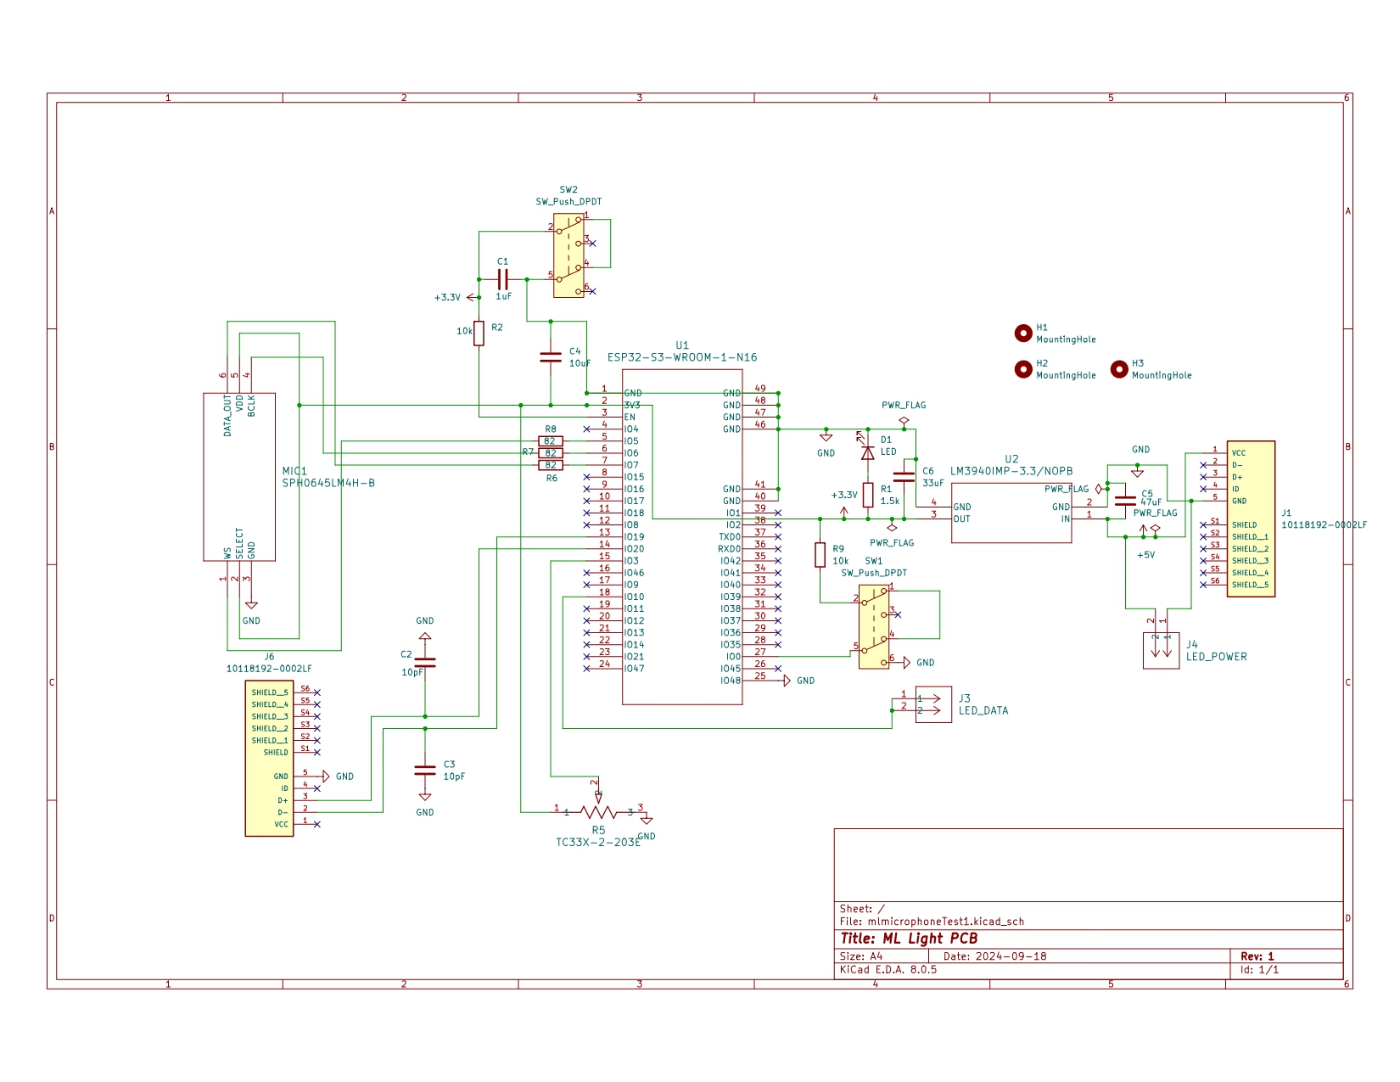The width and height of the screenshot is (1400, 1082).
Task: Click the Id: 1/1 field
Action: coord(1260,969)
